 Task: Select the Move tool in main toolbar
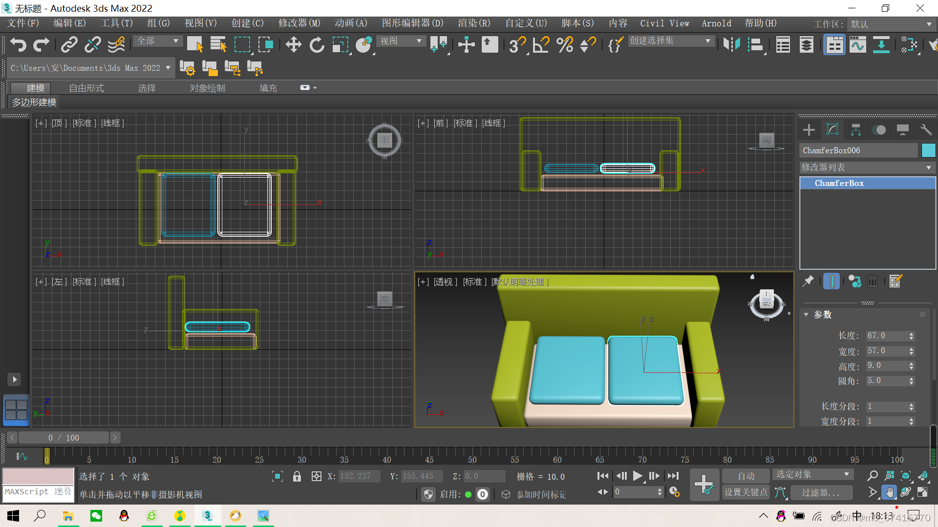click(x=293, y=45)
